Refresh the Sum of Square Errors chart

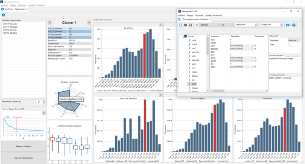(44, 113)
